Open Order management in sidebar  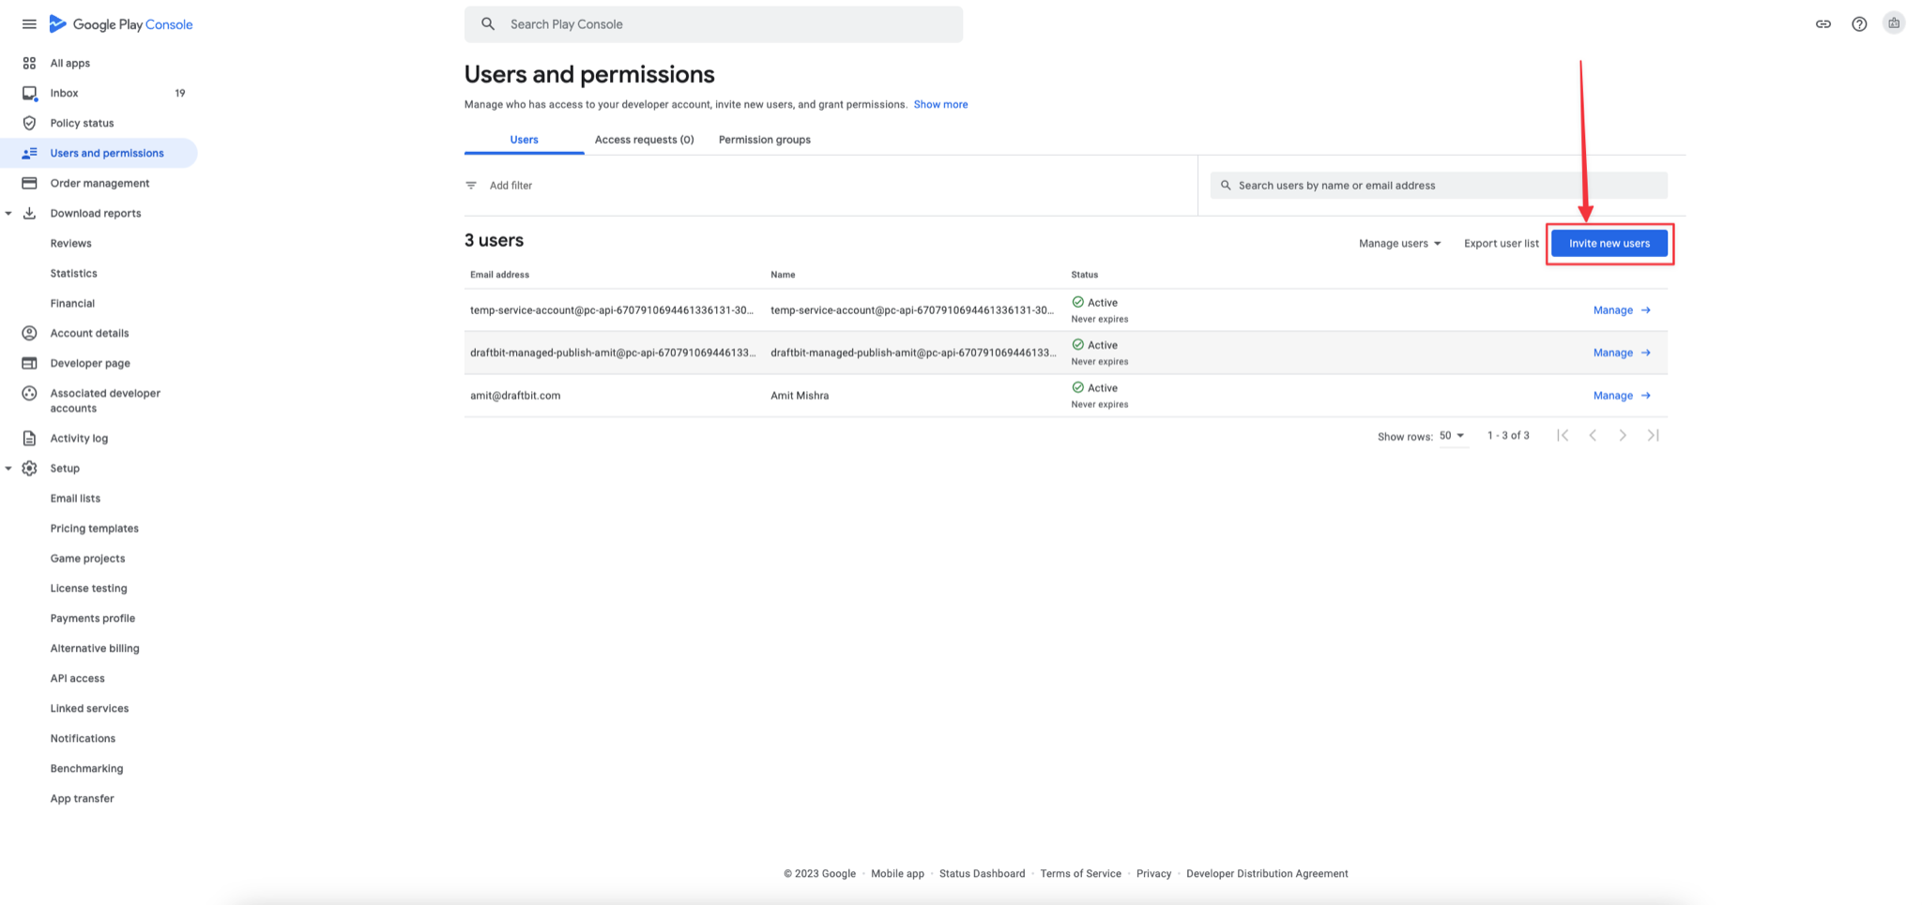tap(99, 183)
